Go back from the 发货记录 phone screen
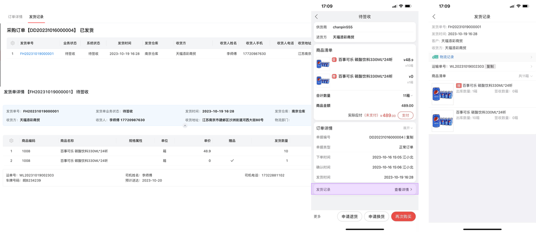Image resolution: width=536 pixels, height=232 pixels. click(434, 16)
